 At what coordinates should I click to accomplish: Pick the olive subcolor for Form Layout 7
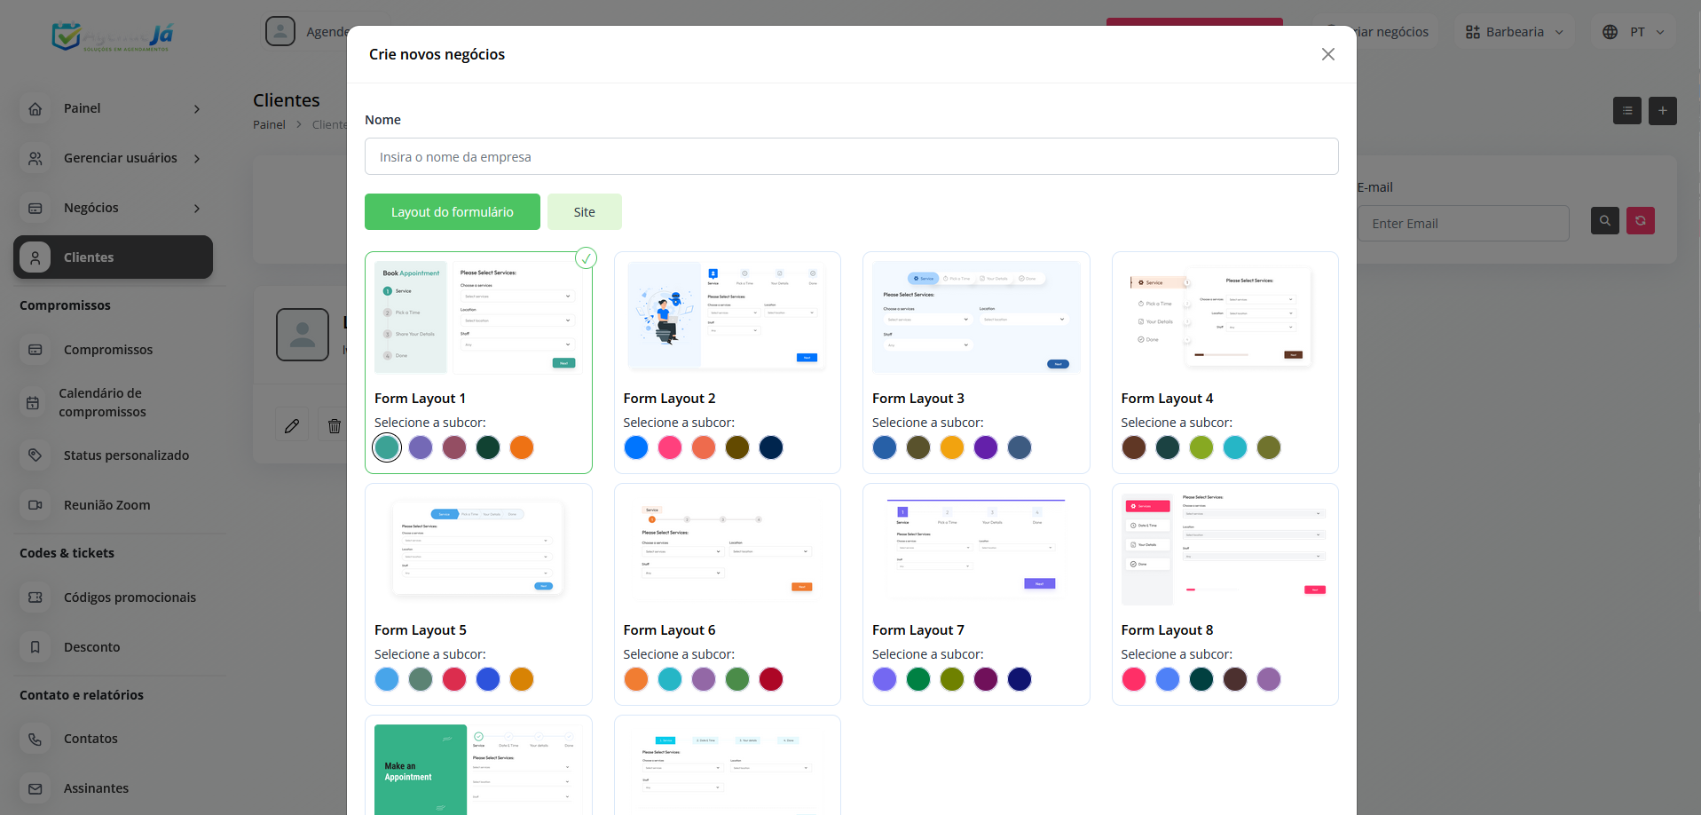pos(952,679)
